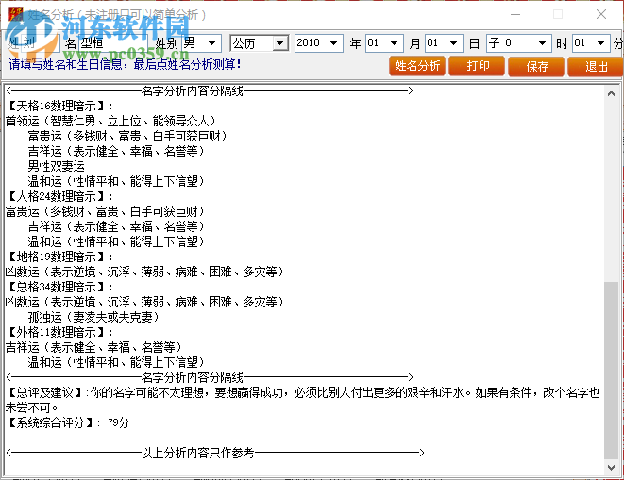The image size is (624, 480).
Task: Click the application icon in title bar
Action: tap(16, 14)
